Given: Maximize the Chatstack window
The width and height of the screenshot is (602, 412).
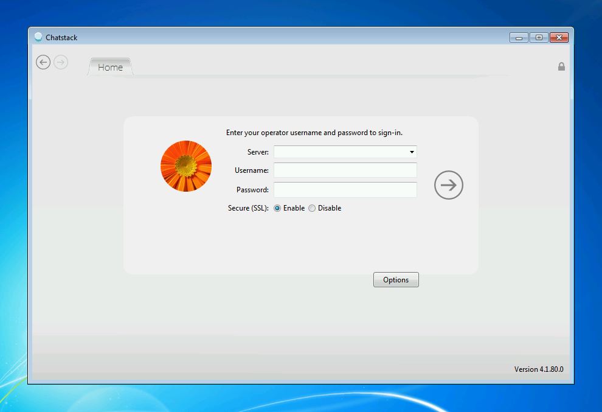Looking at the screenshot, I should (539, 37).
